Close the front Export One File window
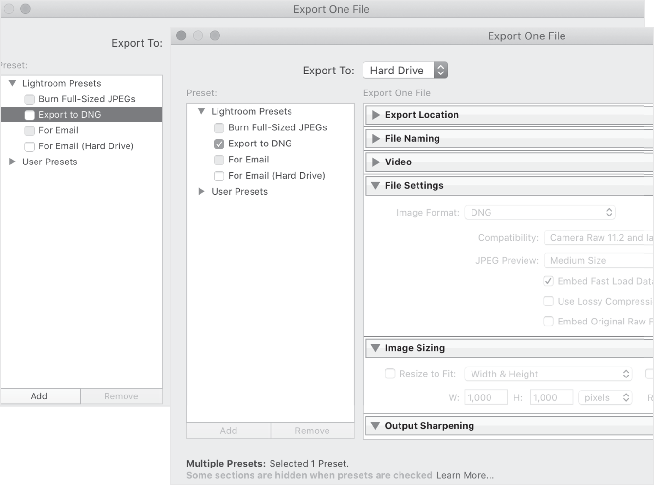The width and height of the screenshot is (654, 485). 182,36
